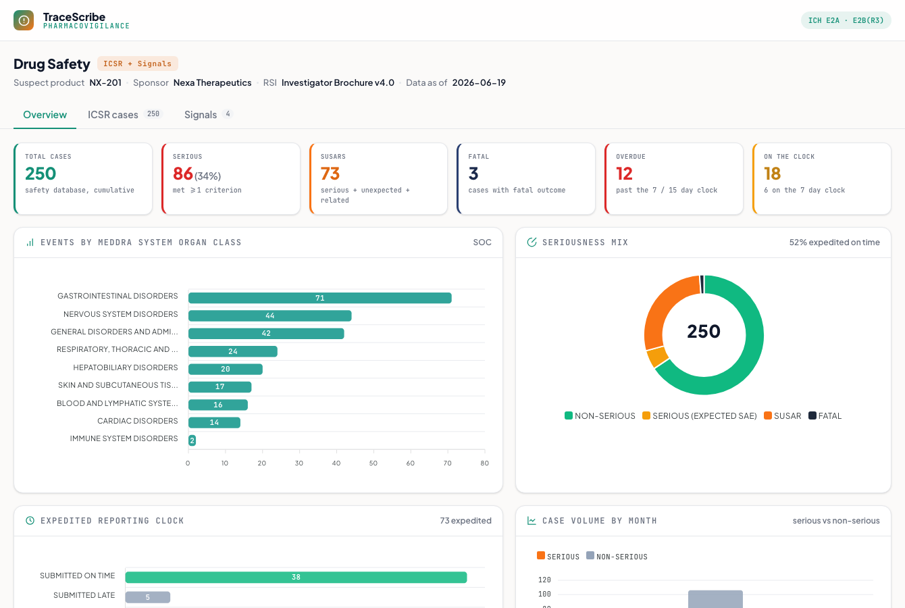This screenshot has height=608, width=905.
Task: Click the Drug Safety page title
Action: (52, 64)
